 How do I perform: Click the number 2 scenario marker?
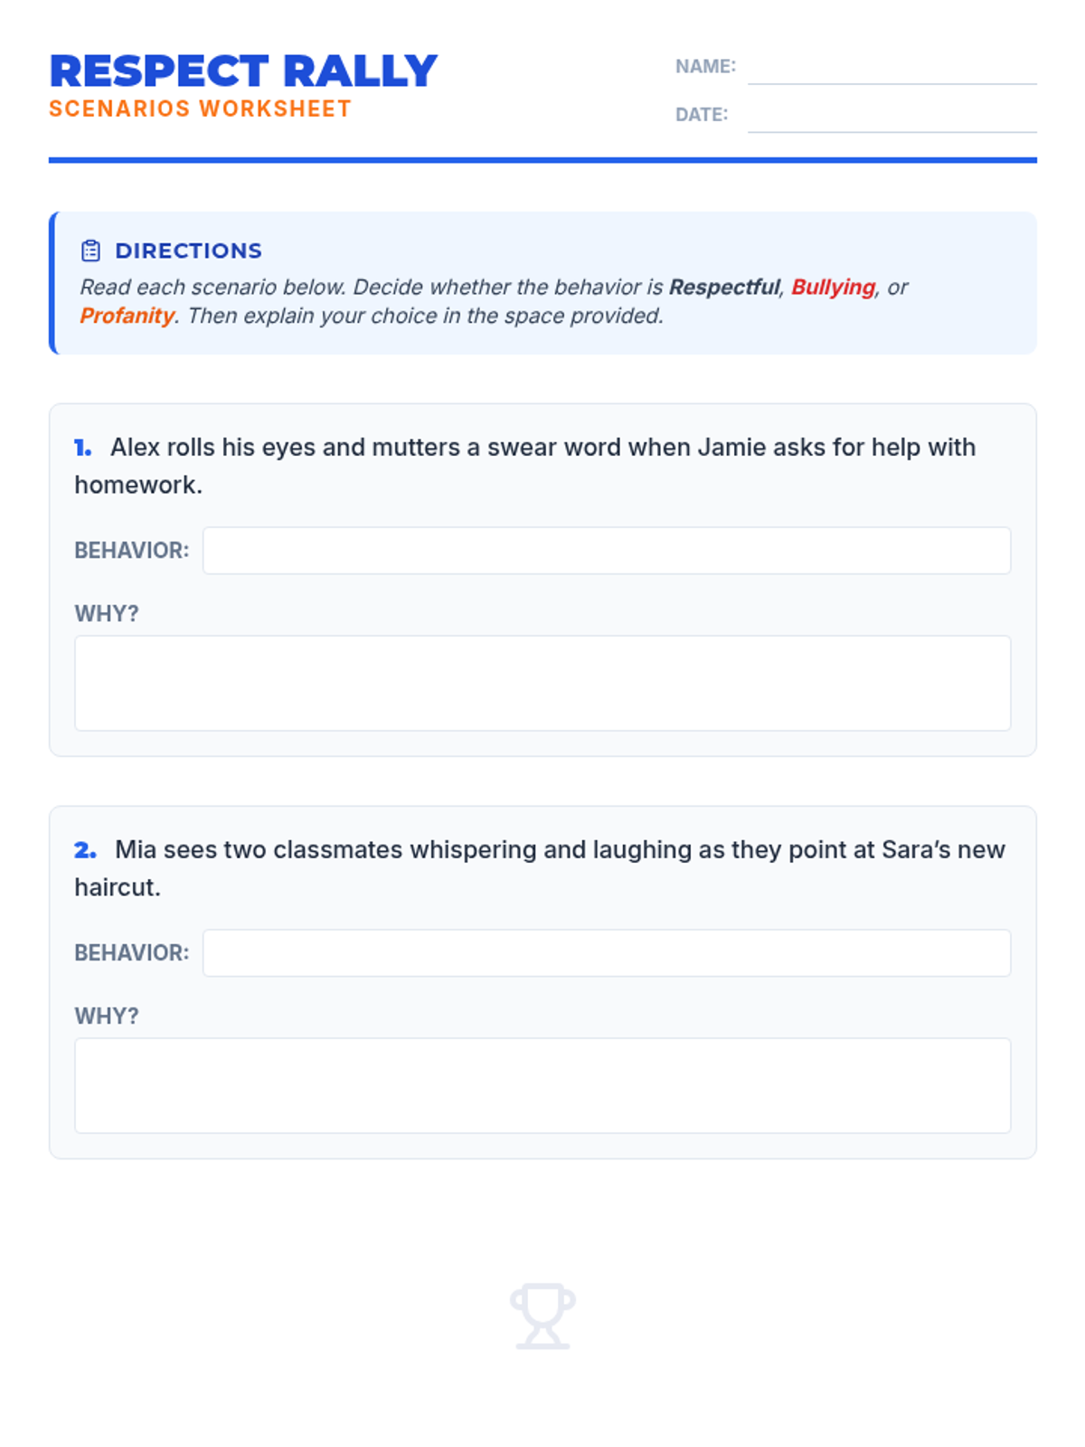tap(85, 850)
